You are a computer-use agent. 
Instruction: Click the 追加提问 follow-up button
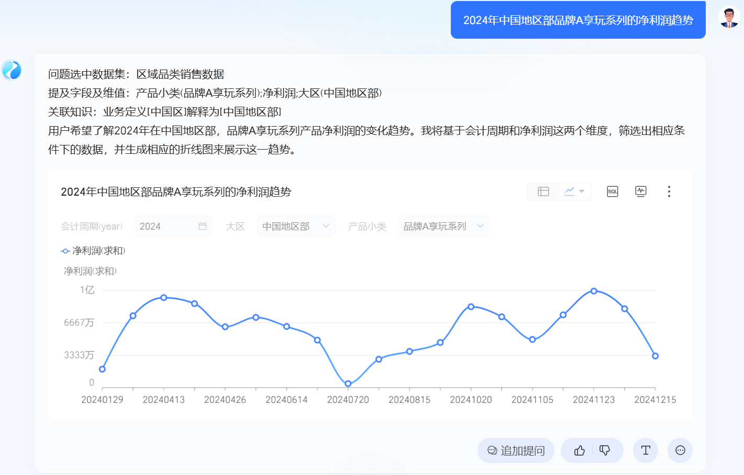tap(516, 450)
